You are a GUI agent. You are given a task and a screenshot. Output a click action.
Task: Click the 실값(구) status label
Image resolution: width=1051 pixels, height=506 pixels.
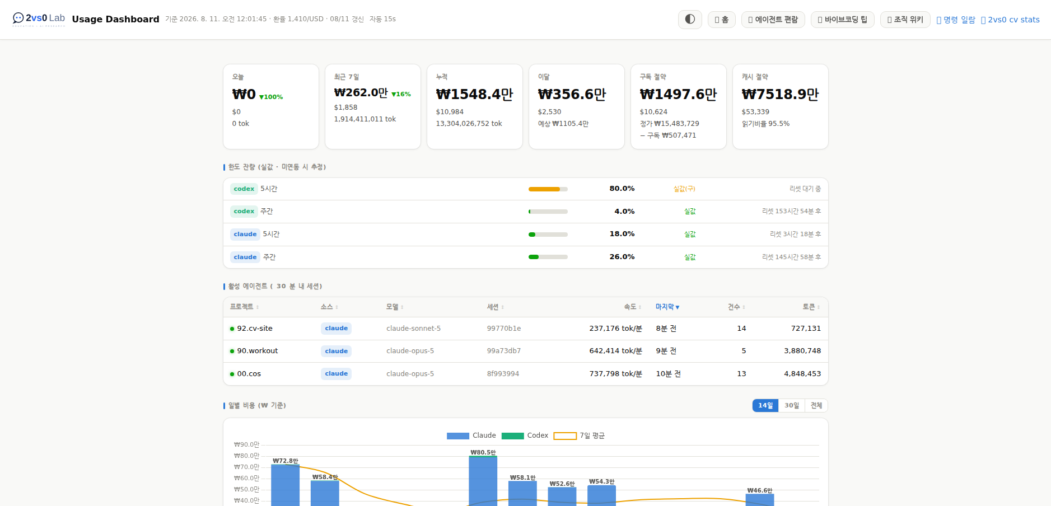point(684,189)
